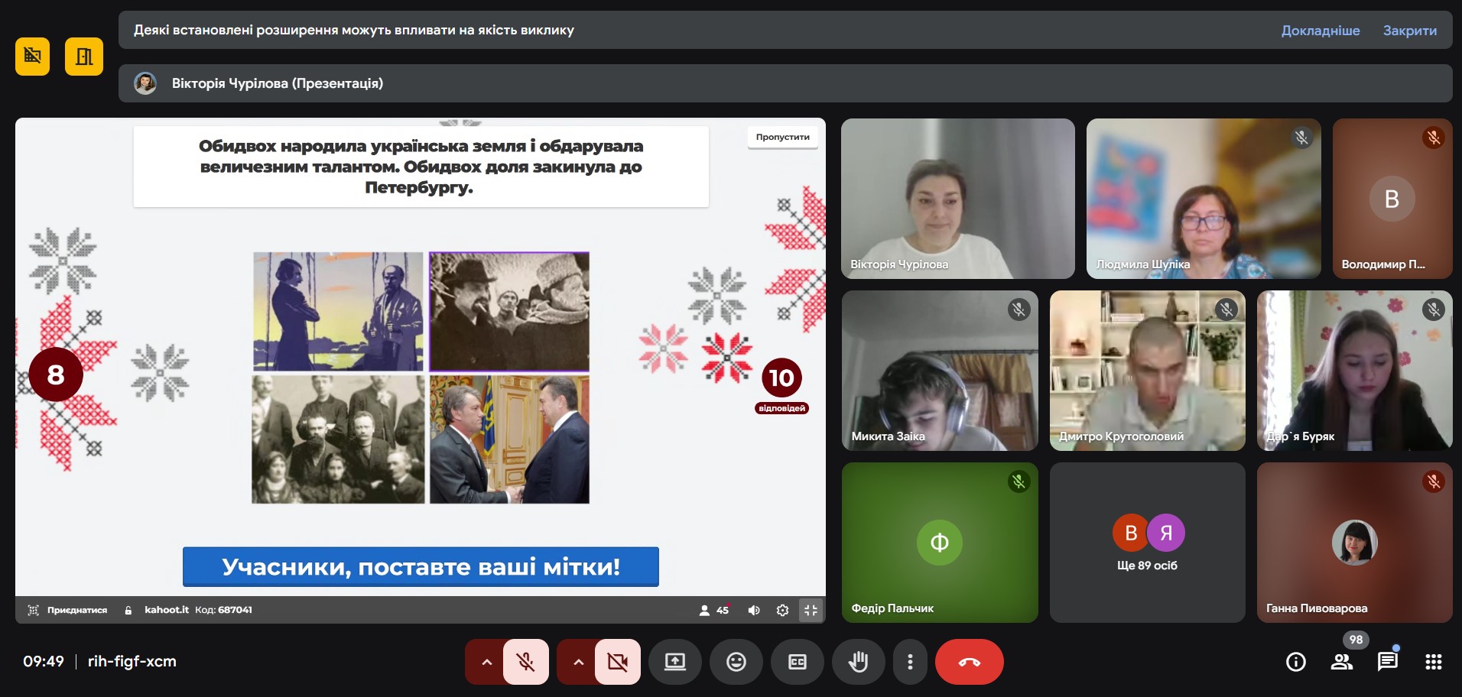The height and width of the screenshot is (697, 1462).
Task: Open Kahoot player count showing 45
Action: click(x=713, y=610)
